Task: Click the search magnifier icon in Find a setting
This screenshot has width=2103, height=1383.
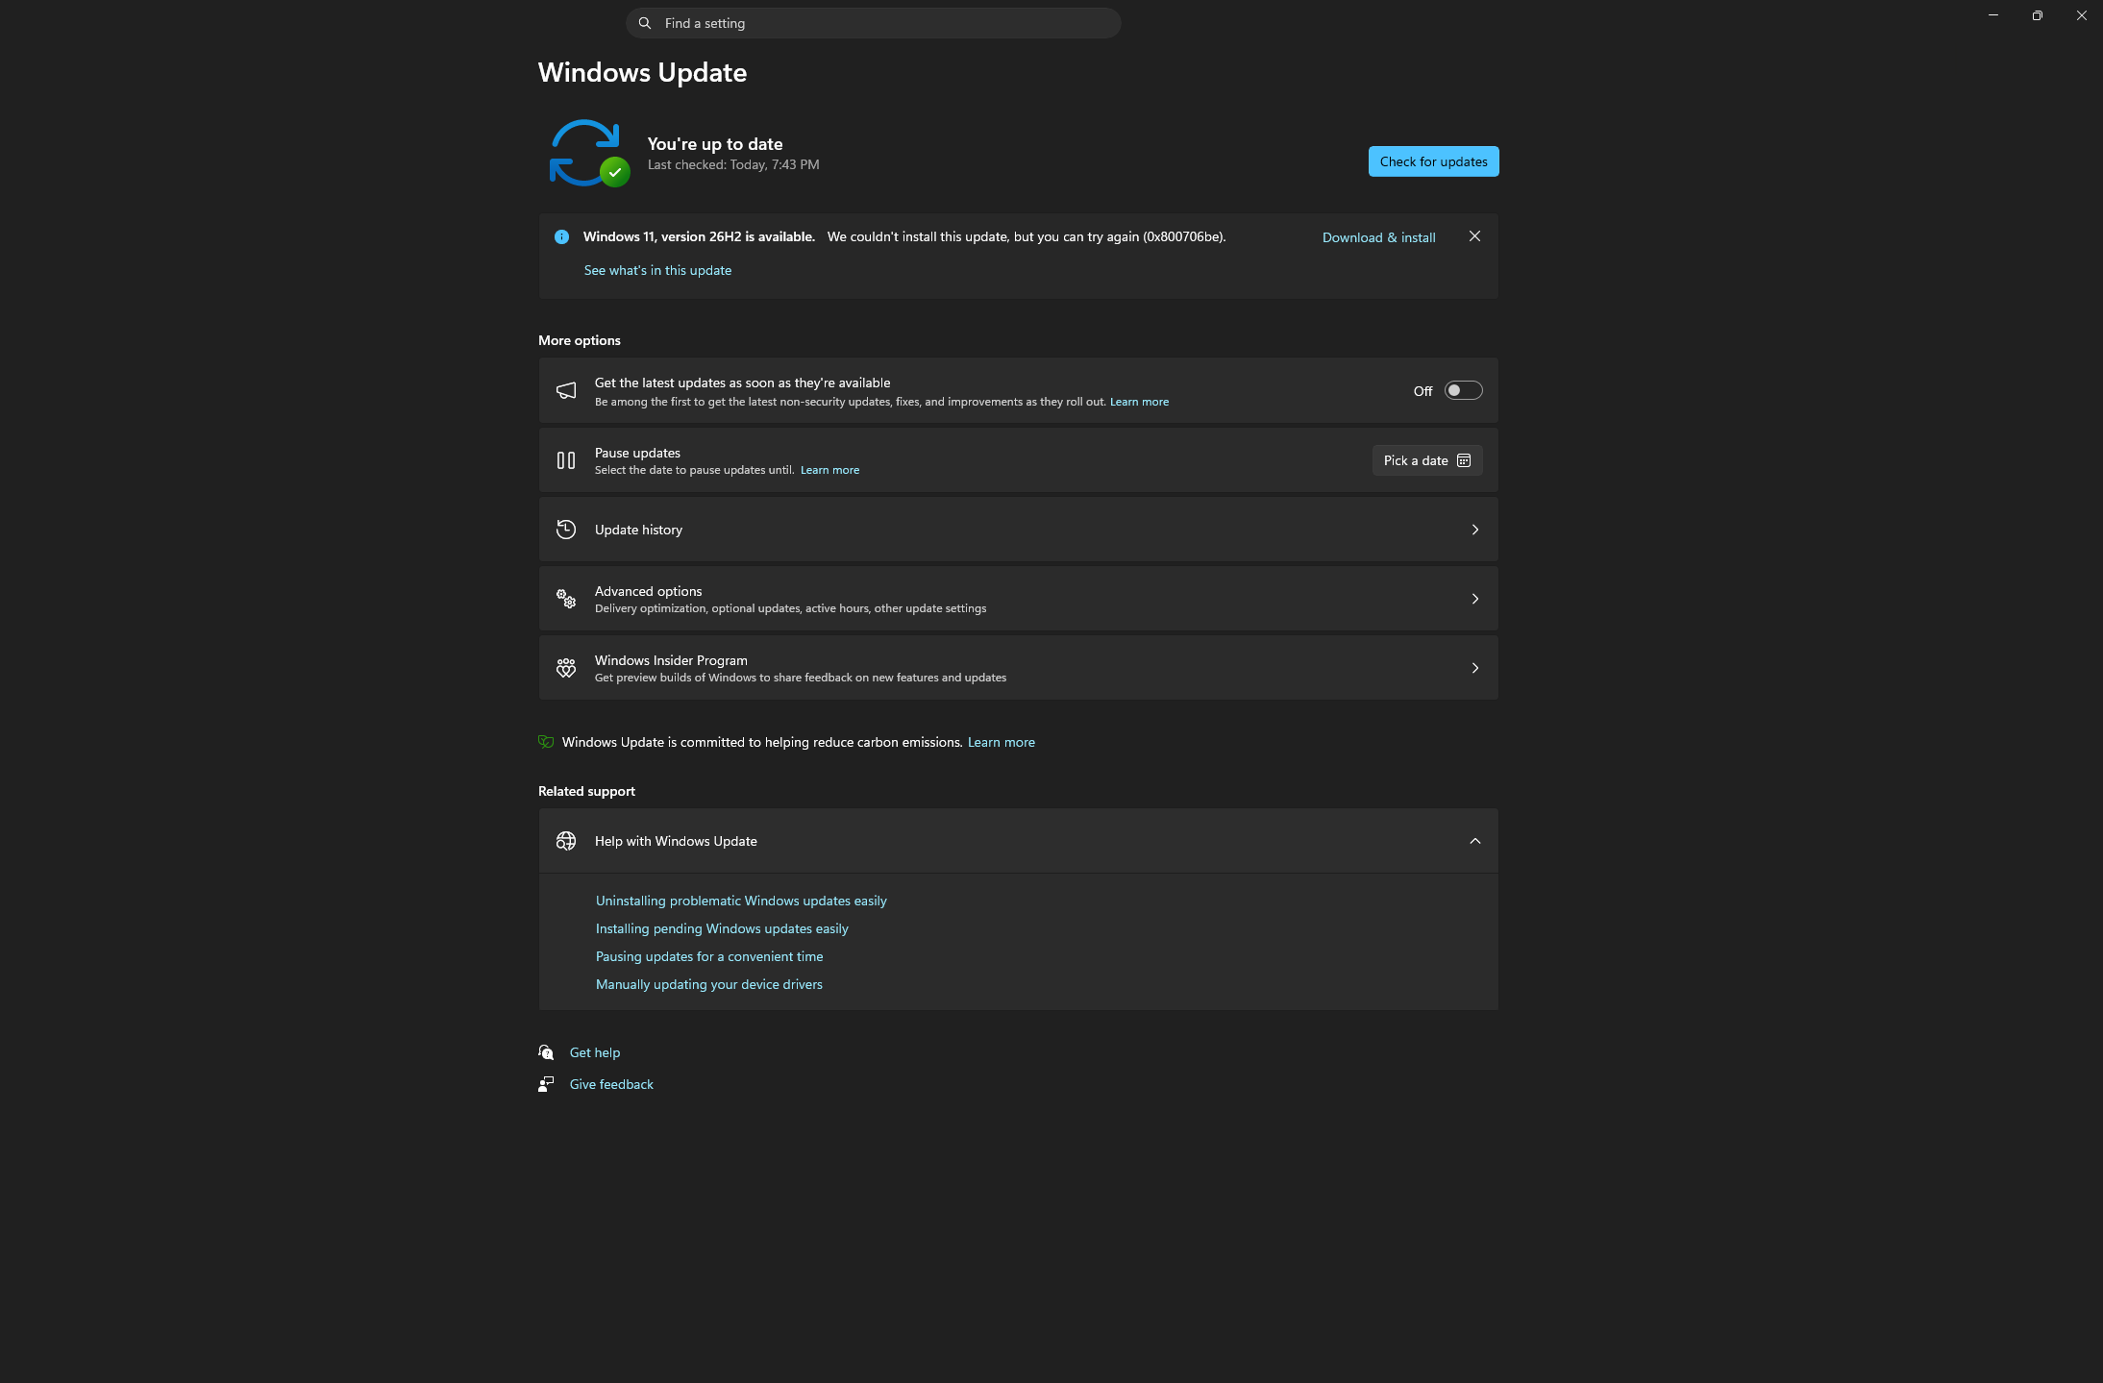Action: [x=645, y=23]
